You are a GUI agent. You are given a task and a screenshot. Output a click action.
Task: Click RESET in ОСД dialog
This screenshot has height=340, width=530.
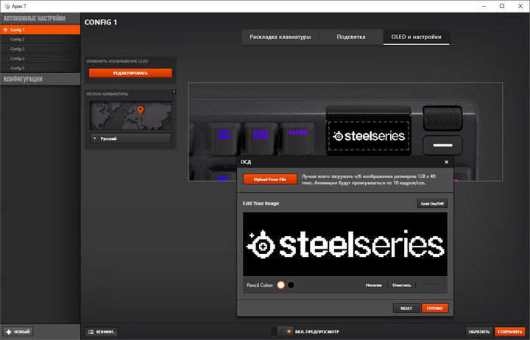(x=406, y=308)
